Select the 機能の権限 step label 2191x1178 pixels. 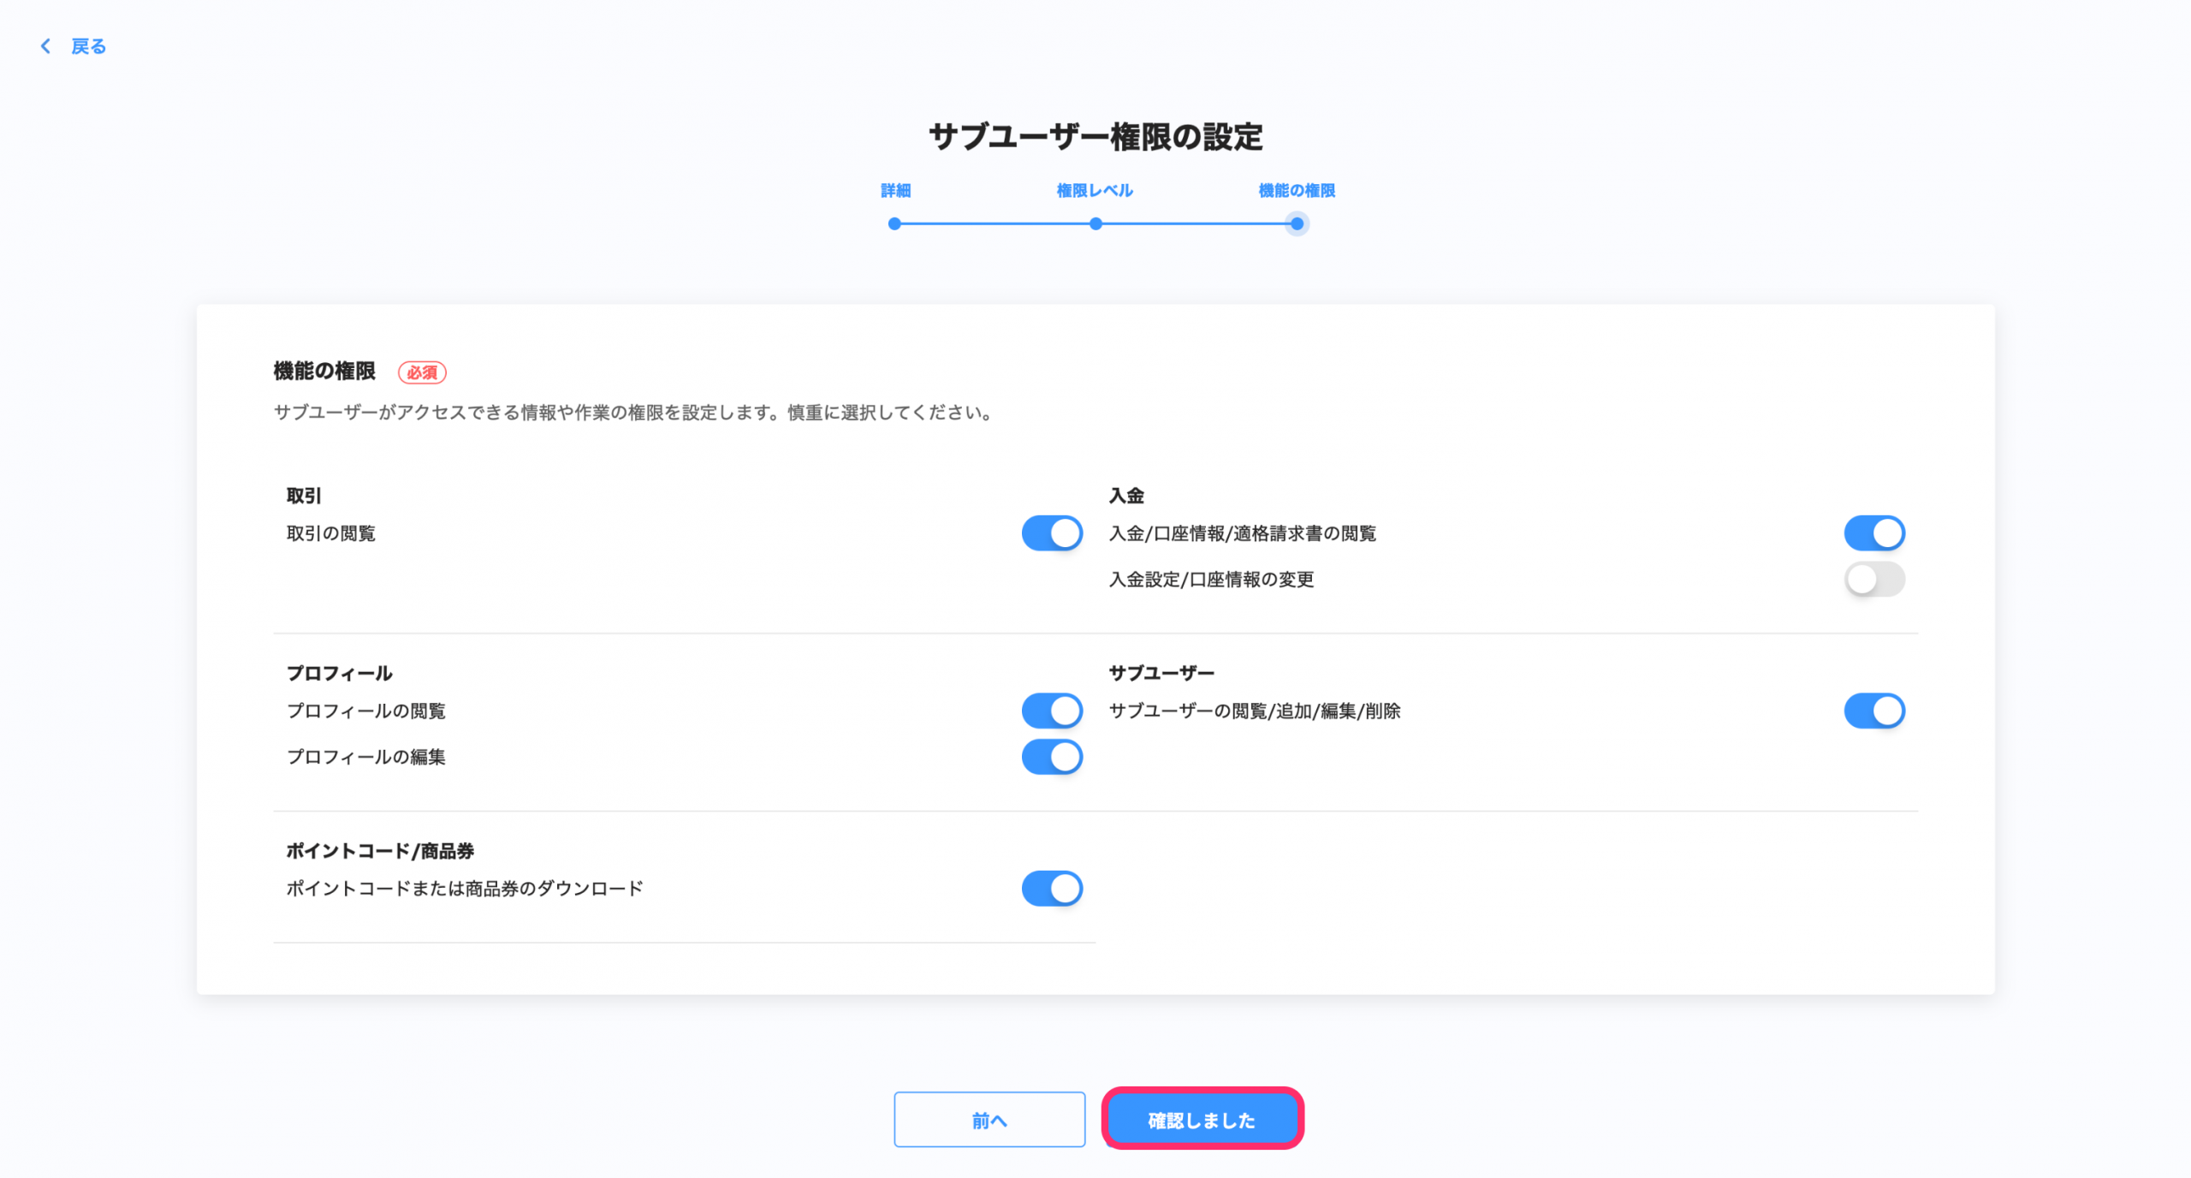pos(1297,190)
